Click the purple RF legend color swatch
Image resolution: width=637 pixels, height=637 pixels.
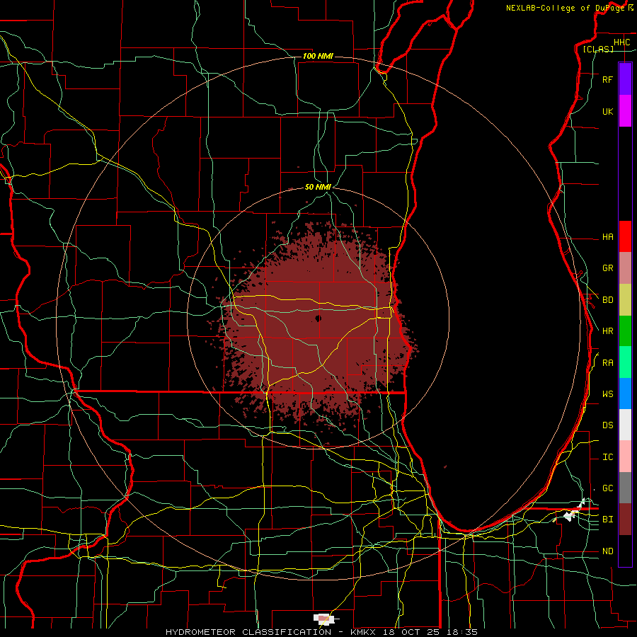[x=625, y=79]
